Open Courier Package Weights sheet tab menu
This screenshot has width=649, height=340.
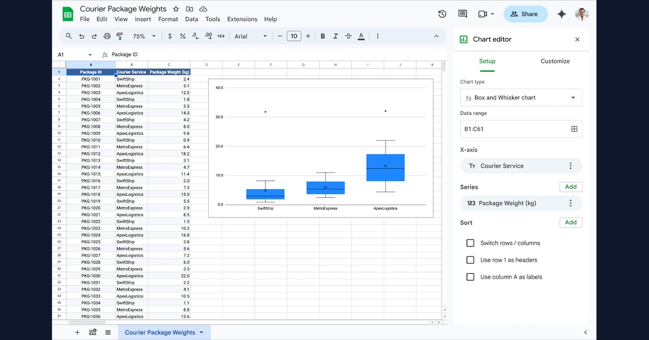202,332
